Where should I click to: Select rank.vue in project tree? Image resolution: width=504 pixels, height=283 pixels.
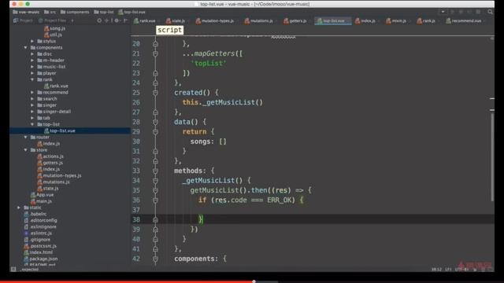click(x=56, y=86)
